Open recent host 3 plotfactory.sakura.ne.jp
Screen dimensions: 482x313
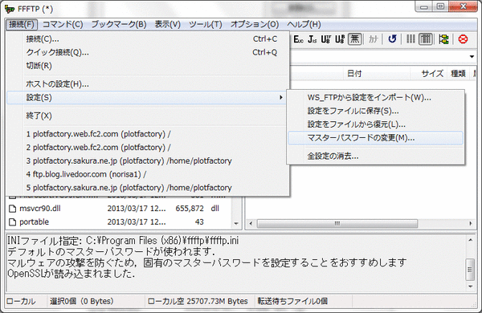148,161
